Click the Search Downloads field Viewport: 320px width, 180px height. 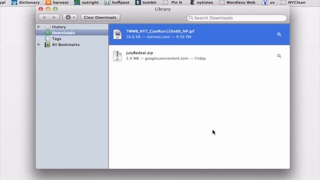click(236, 18)
